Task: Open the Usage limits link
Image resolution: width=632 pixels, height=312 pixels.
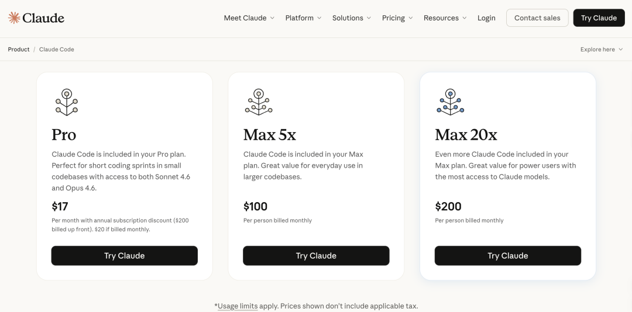Action: (x=238, y=306)
